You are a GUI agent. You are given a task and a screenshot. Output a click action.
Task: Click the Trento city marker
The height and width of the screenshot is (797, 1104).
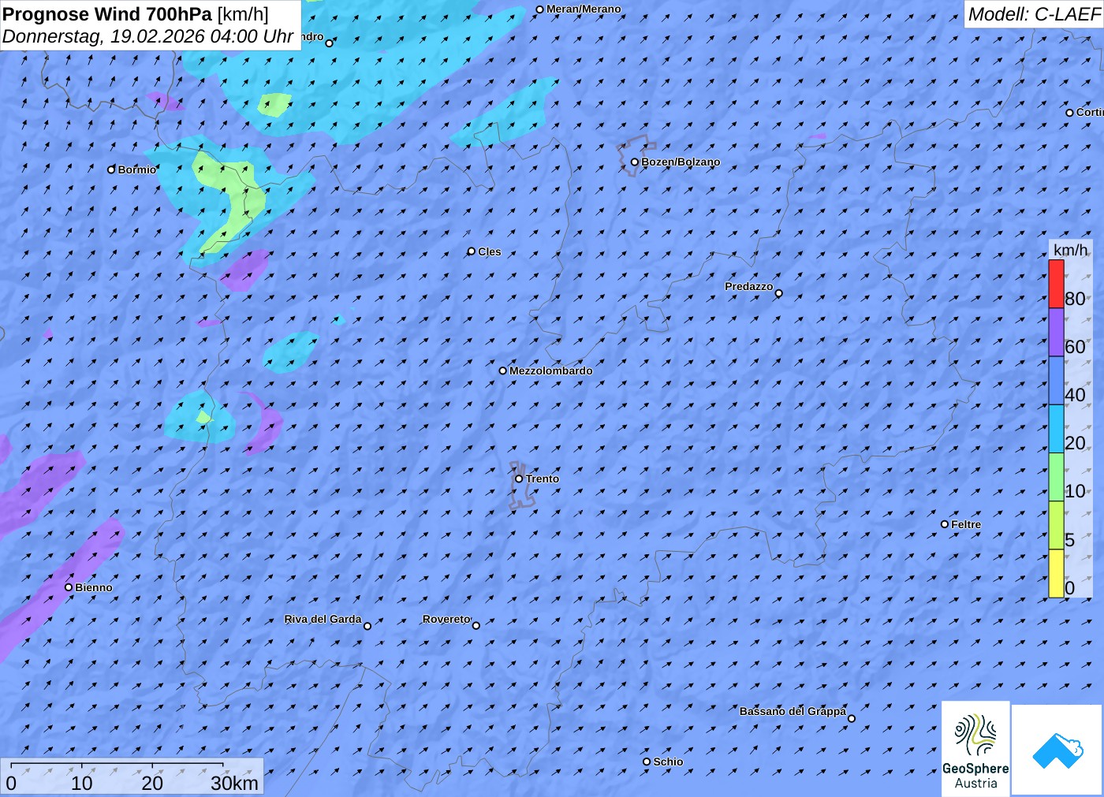pyautogui.click(x=519, y=479)
